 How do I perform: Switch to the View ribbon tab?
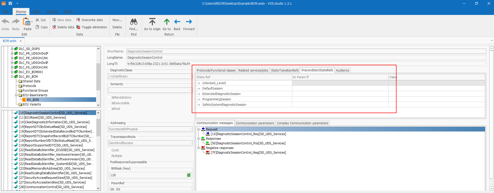coord(36,12)
